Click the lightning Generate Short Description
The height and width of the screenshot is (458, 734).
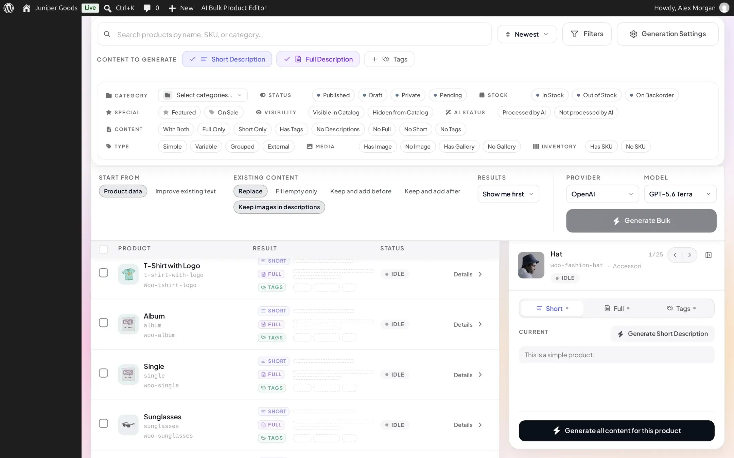(662, 334)
